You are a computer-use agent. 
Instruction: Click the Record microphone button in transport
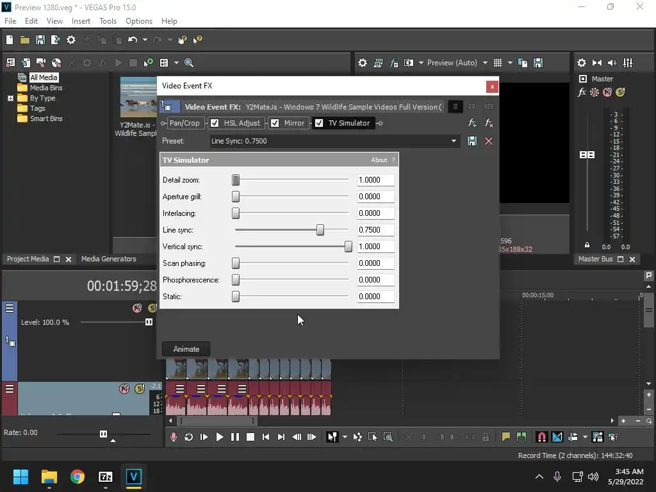pos(173,437)
